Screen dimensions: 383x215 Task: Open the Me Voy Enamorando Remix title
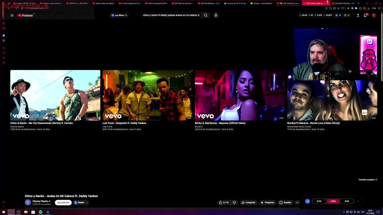[x=42, y=123]
